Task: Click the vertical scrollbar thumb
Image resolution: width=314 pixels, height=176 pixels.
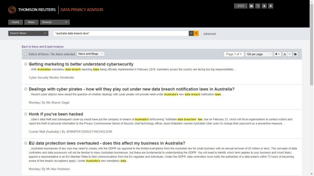Action: coord(312,44)
